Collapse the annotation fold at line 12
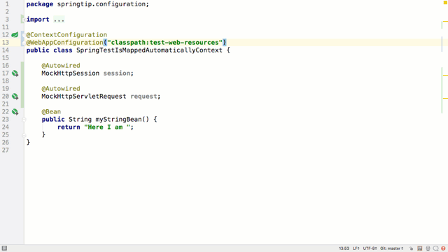448x252 pixels. 23,35
